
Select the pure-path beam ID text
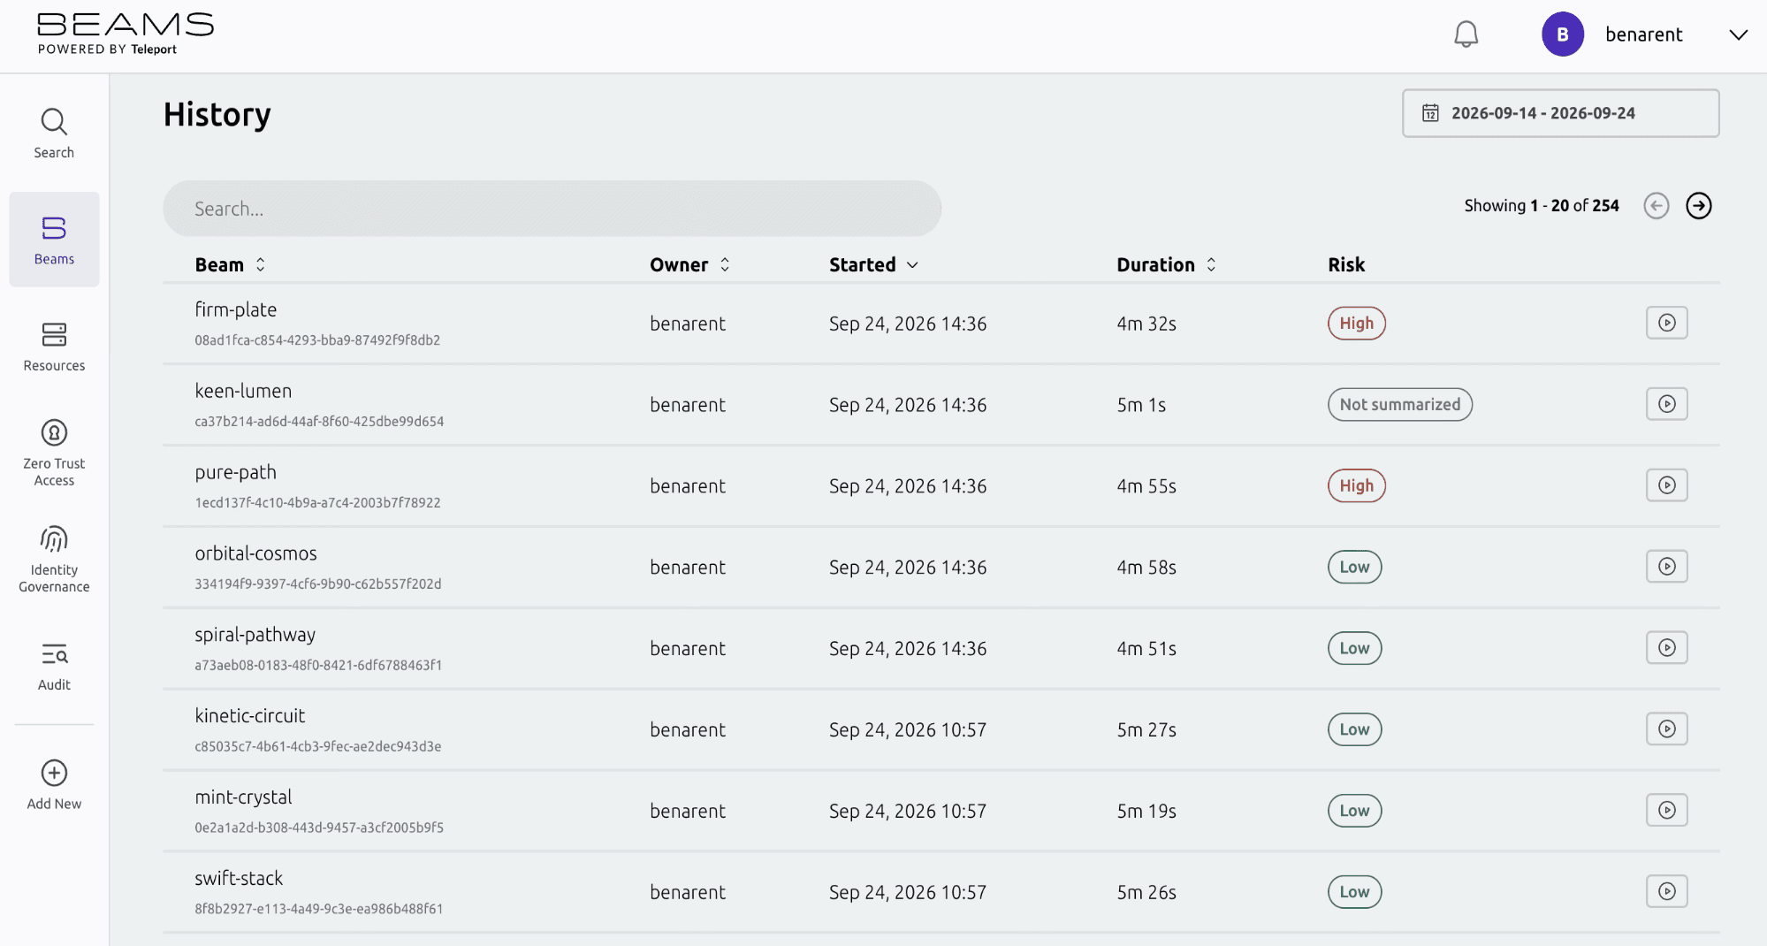coord(317,503)
